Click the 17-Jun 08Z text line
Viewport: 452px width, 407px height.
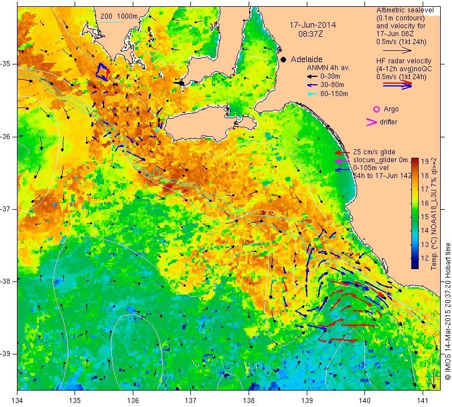point(395,34)
